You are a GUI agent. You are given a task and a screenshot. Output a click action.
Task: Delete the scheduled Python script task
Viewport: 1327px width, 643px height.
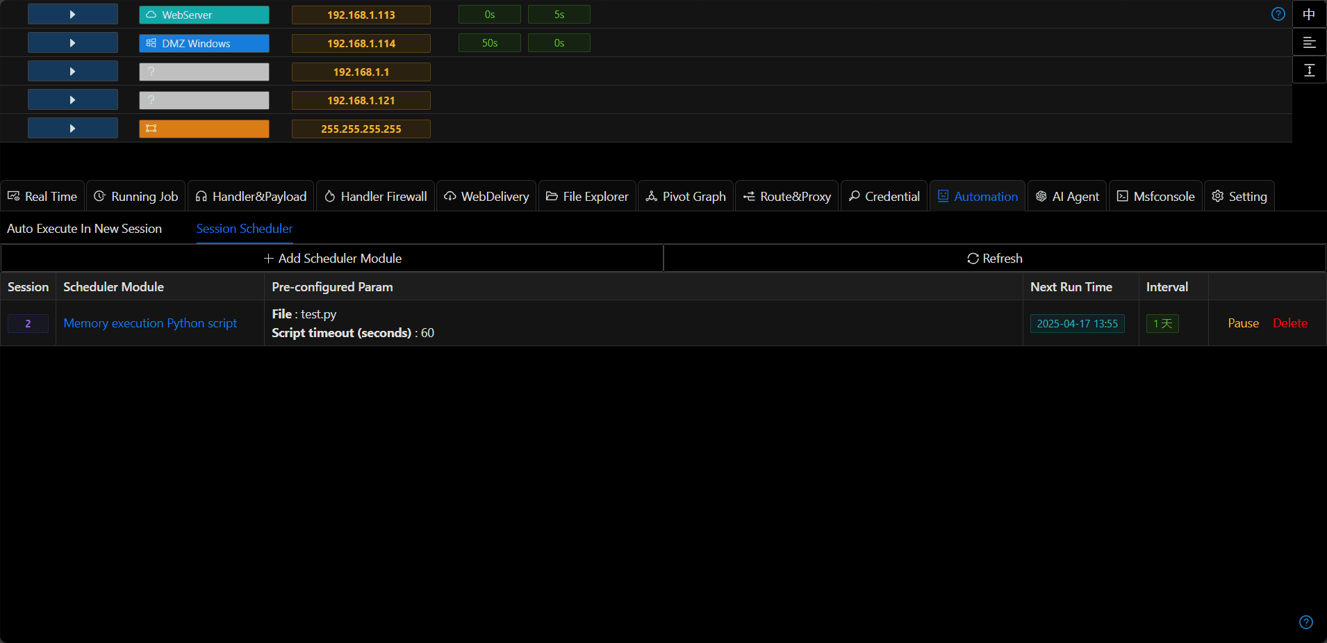(1289, 323)
